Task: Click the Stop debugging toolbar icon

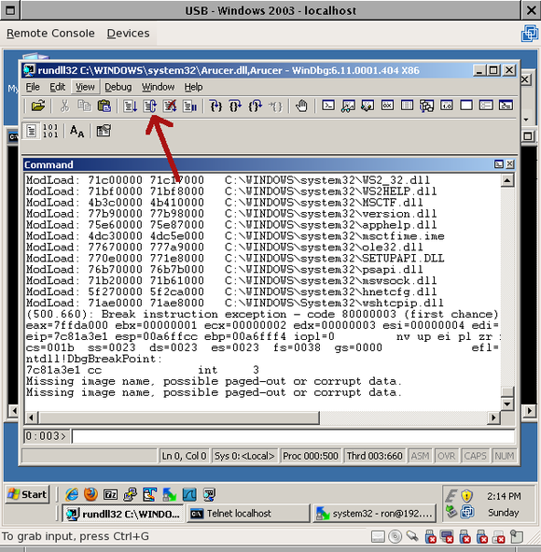Action: point(170,106)
